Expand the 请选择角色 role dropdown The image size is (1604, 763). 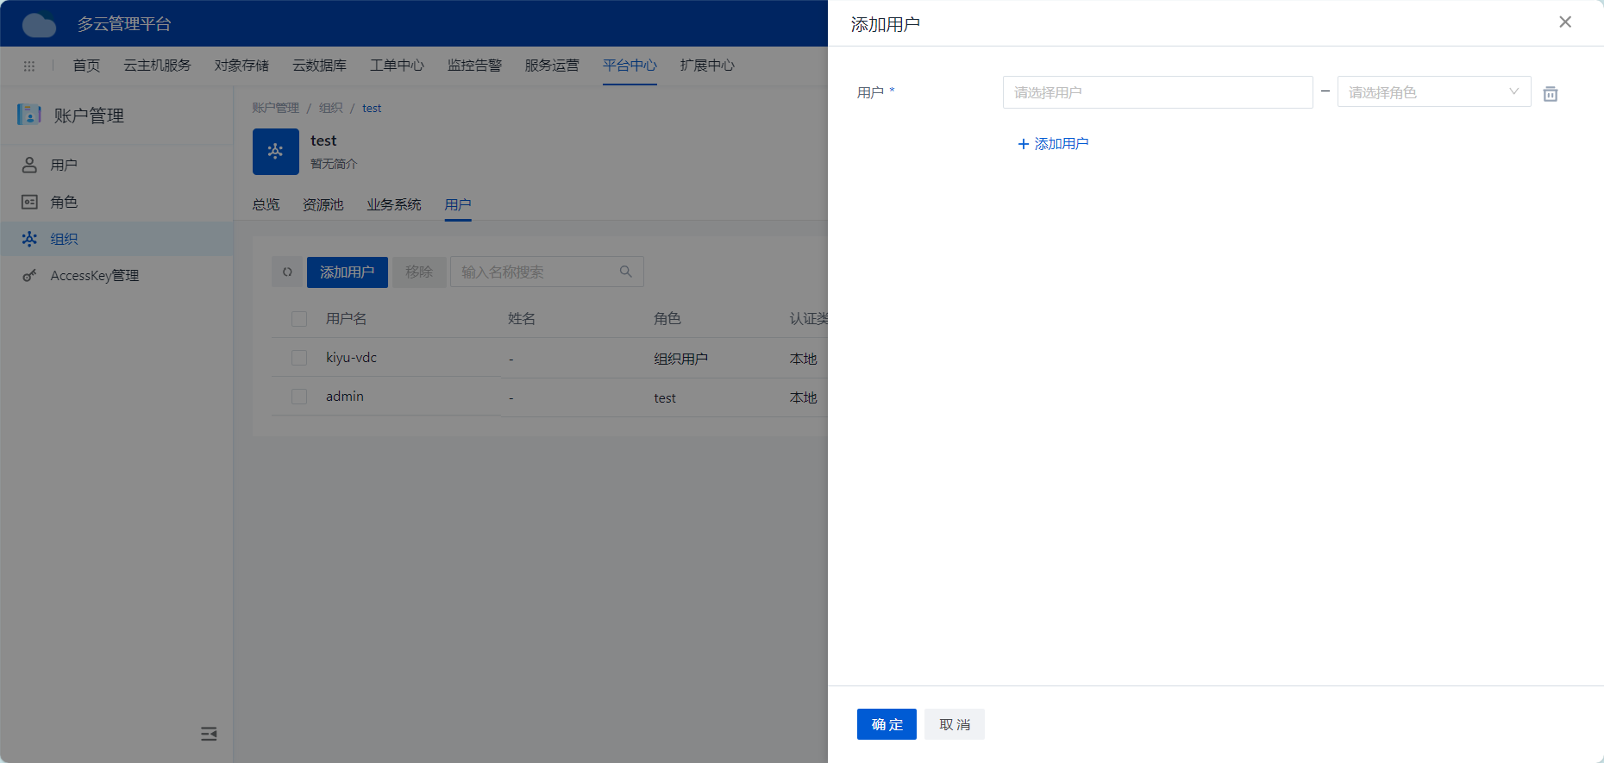pyautogui.click(x=1433, y=92)
